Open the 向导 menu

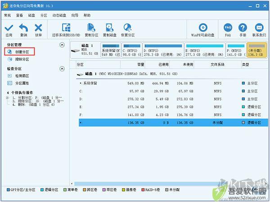[75, 15]
